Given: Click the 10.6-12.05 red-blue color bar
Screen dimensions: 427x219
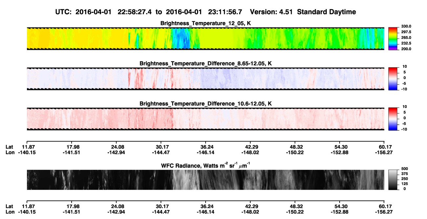Looking at the screenshot, I should [x=393, y=119].
